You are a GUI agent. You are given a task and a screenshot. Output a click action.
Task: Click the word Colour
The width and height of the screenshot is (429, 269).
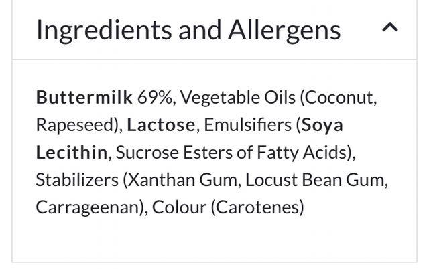(179, 207)
